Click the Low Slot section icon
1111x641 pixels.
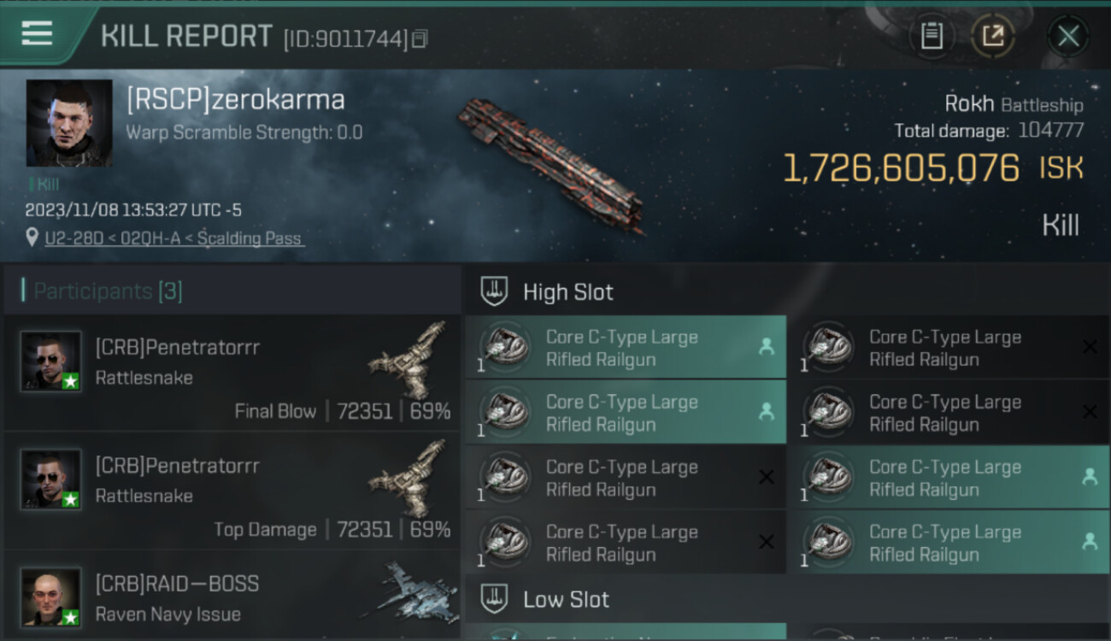point(494,599)
